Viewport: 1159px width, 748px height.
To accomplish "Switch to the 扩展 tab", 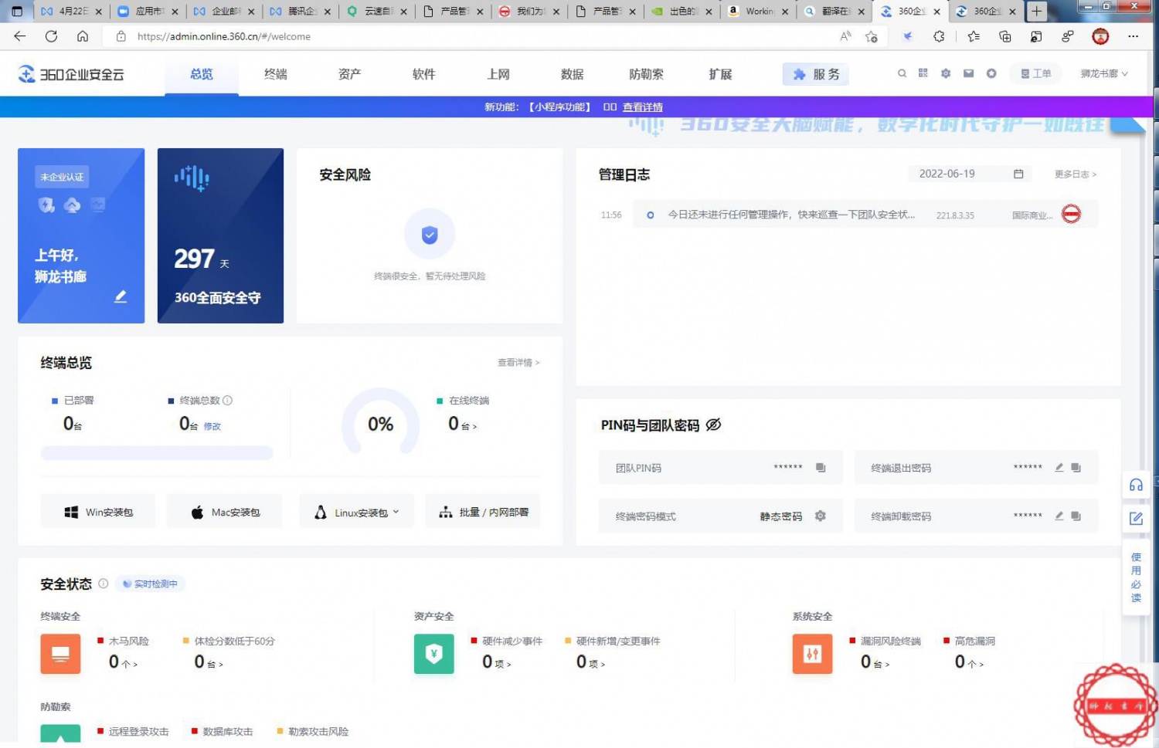I will (720, 74).
